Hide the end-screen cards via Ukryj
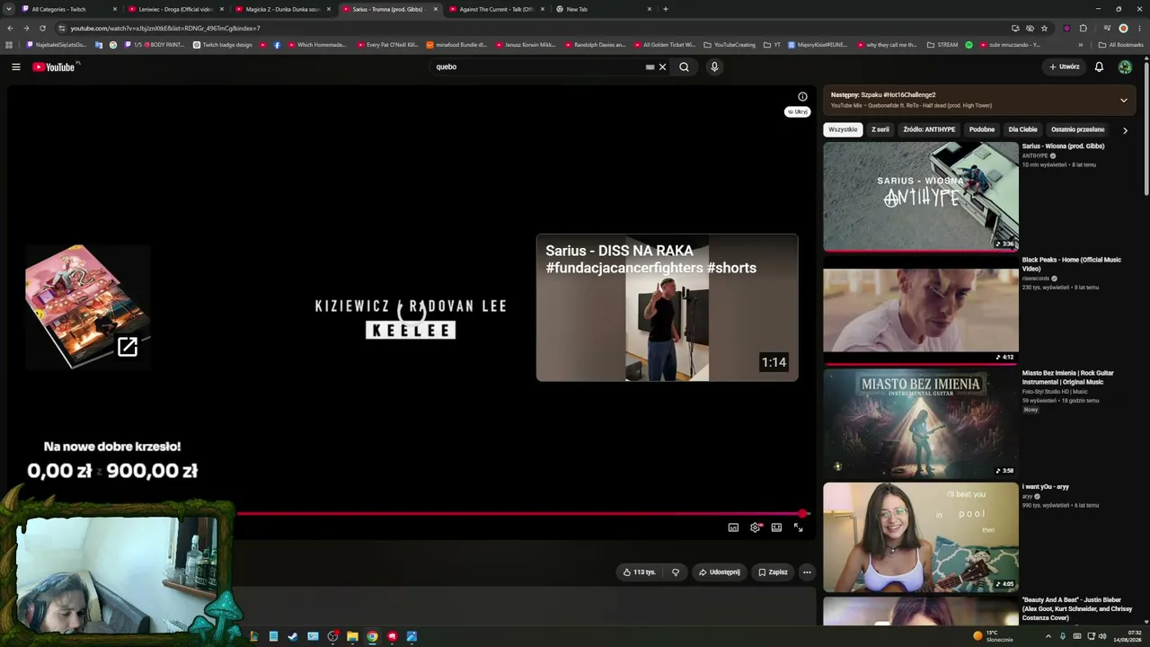 (x=797, y=111)
